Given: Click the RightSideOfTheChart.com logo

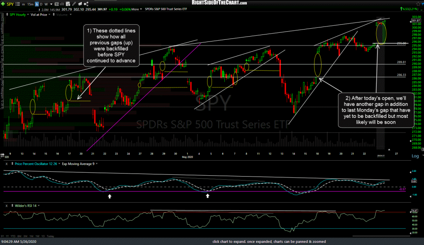Looking at the screenshot, I should [220, 3].
